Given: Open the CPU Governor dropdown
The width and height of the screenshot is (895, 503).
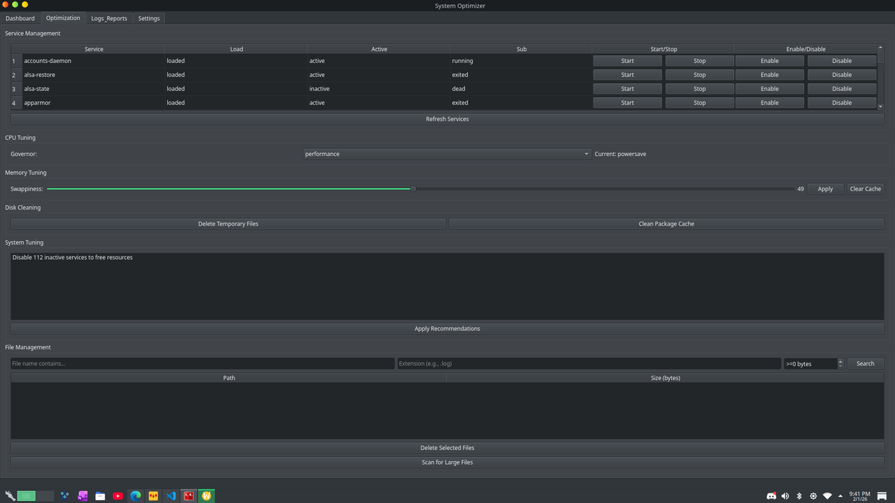Looking at the screenshot, I should tap(447, 154).
